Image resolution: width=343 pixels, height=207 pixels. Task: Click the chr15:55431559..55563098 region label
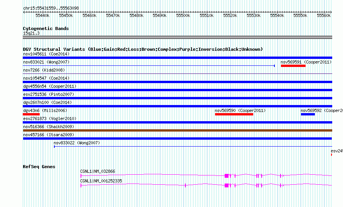(51, 8)
